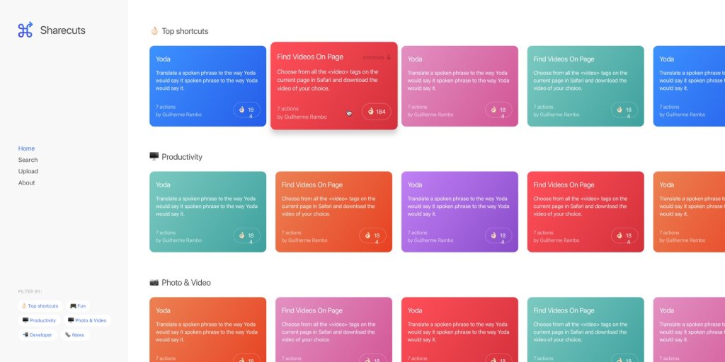Open pink Find Videos On Page title, Photo & Video
The height and width of the screenshot is (362, 725).
point(312,310)
